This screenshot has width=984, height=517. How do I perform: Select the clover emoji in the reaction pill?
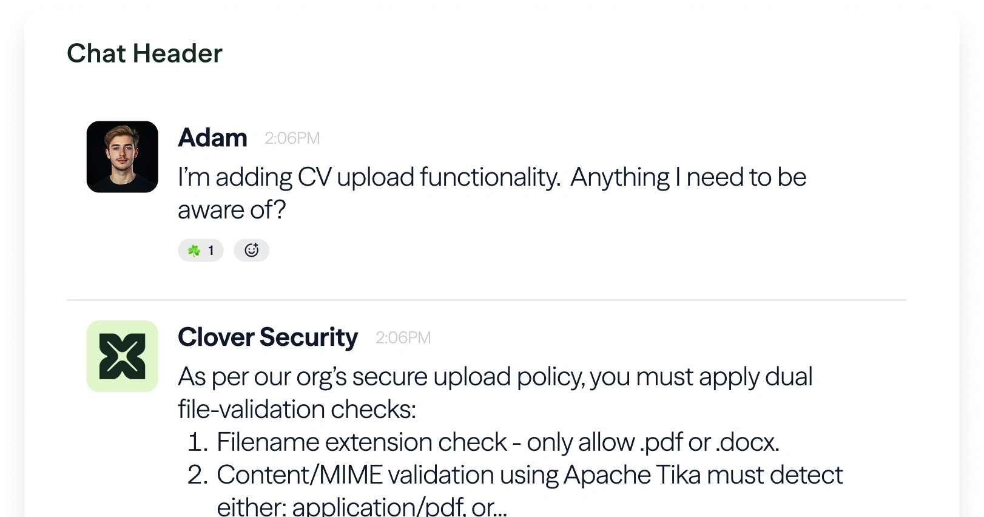click(x=193, y=249)
